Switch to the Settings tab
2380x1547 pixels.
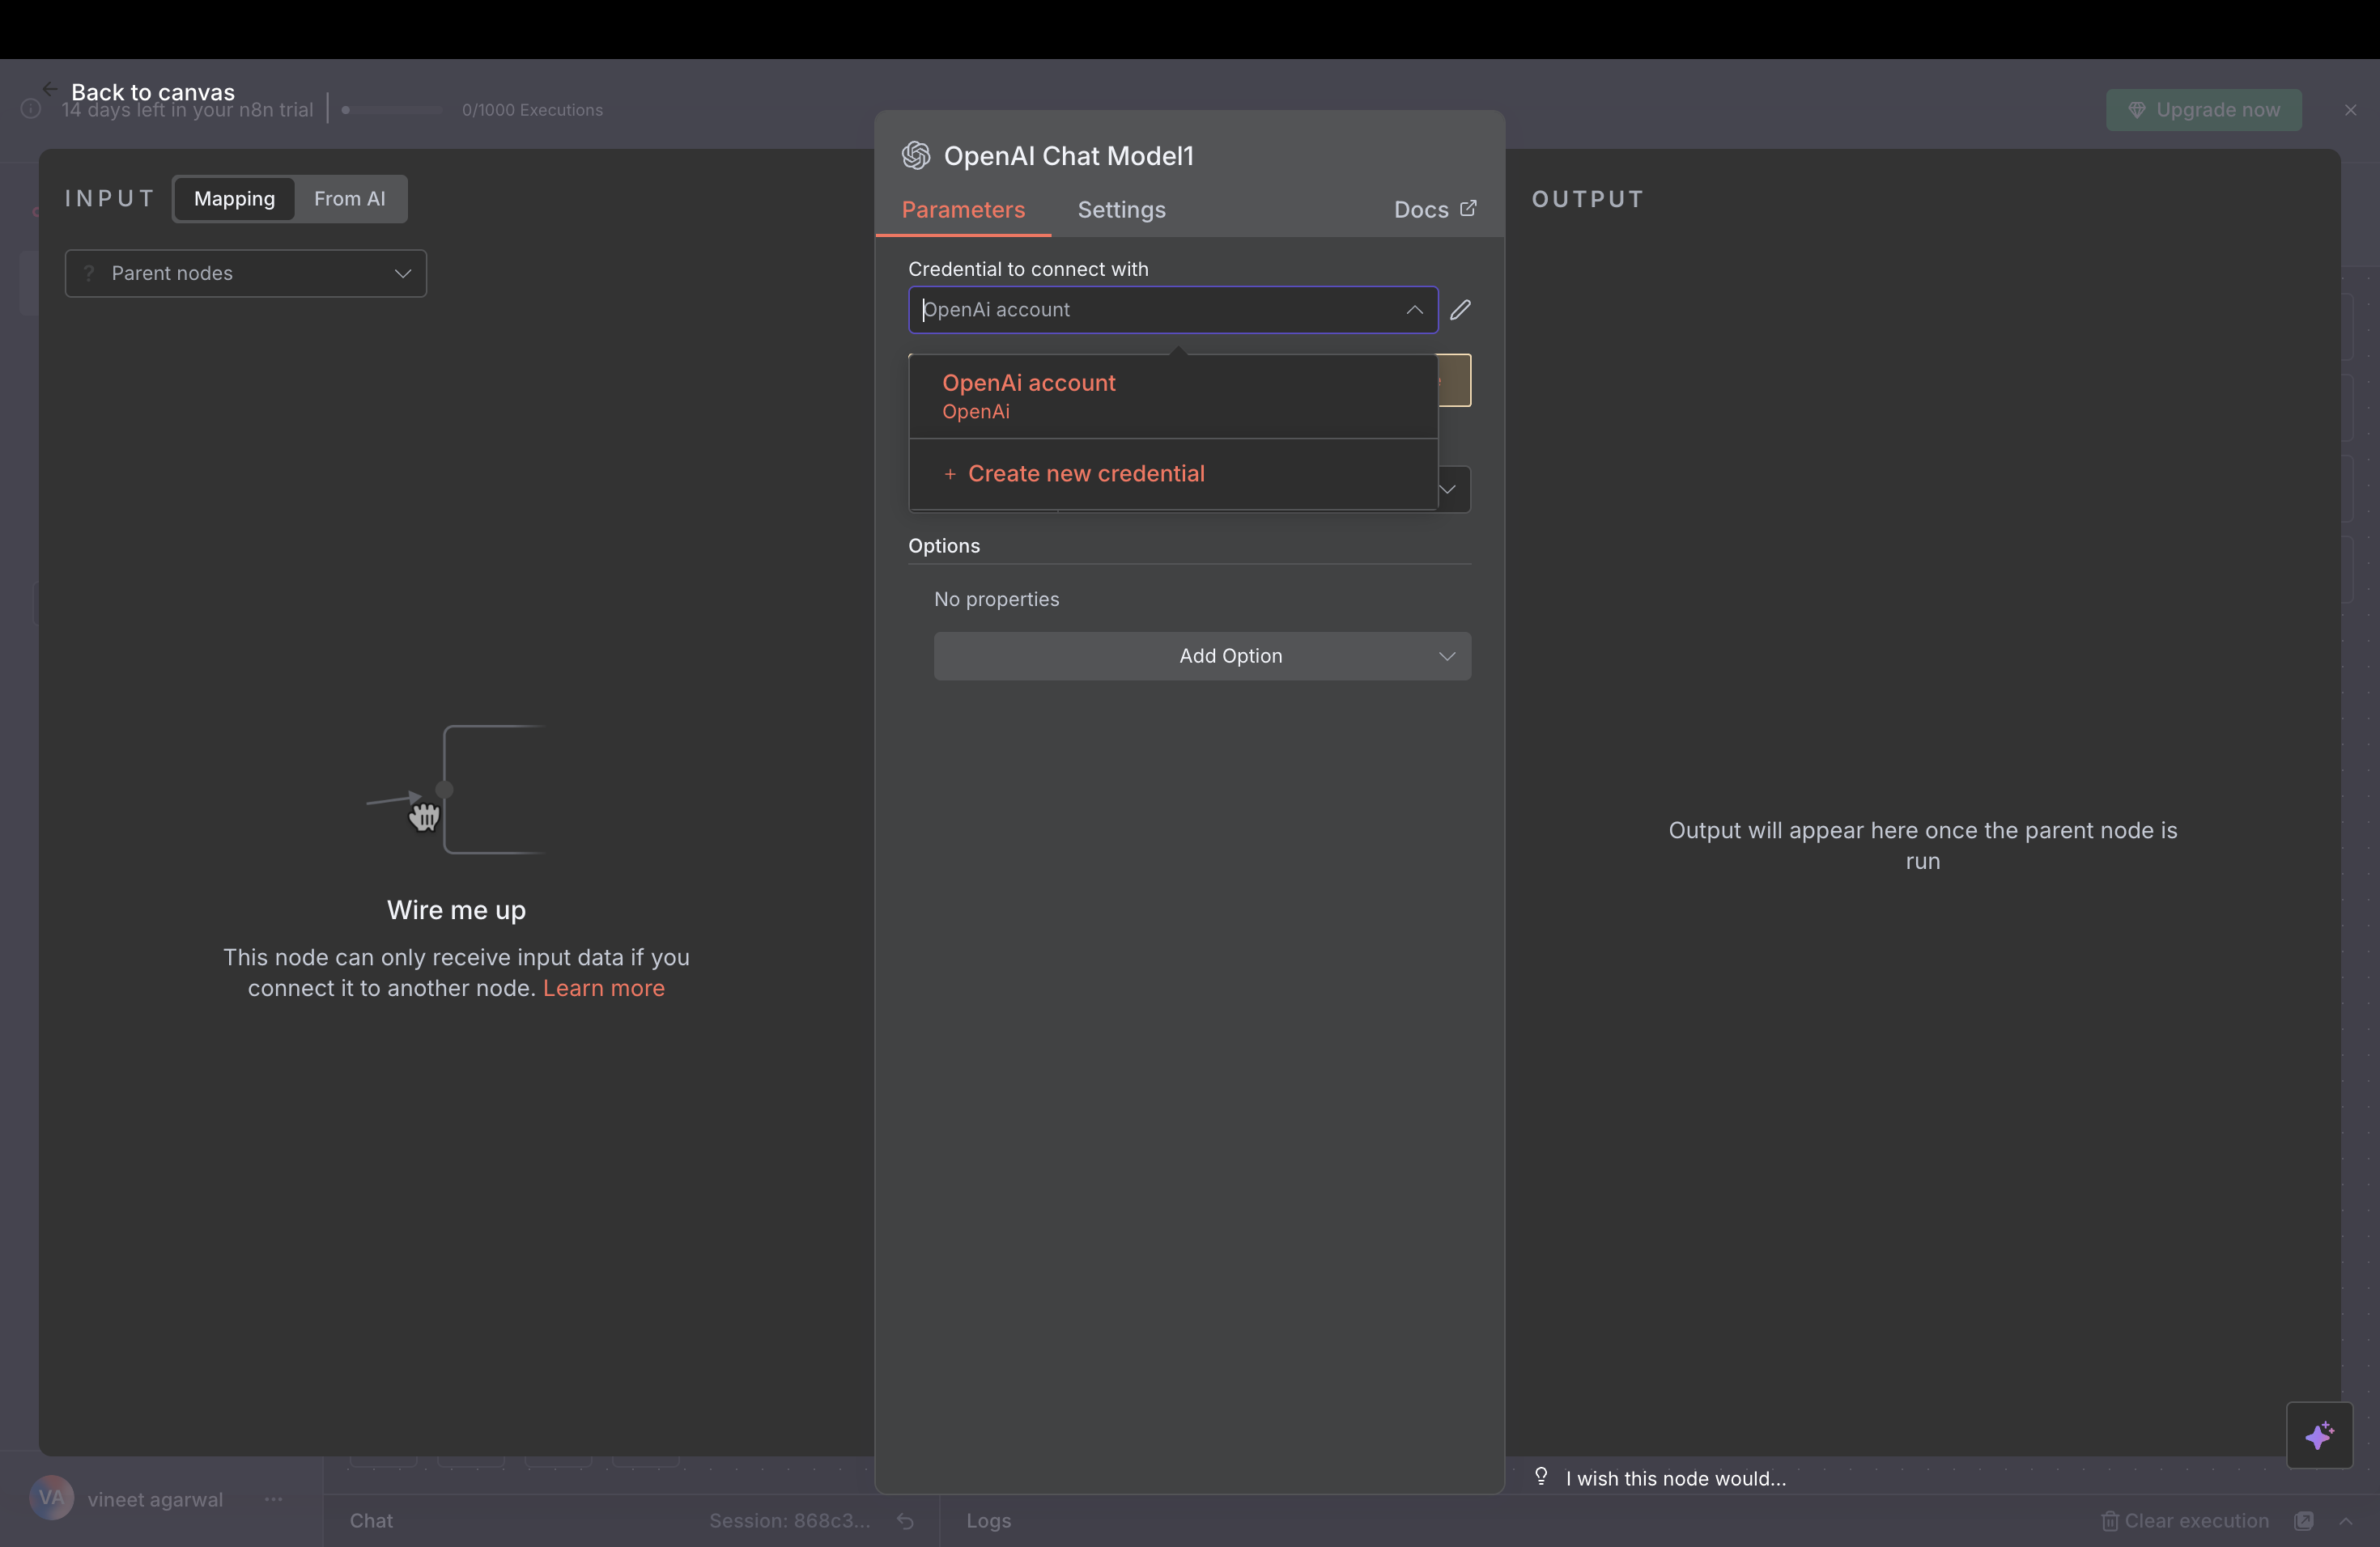[1121, 210]
